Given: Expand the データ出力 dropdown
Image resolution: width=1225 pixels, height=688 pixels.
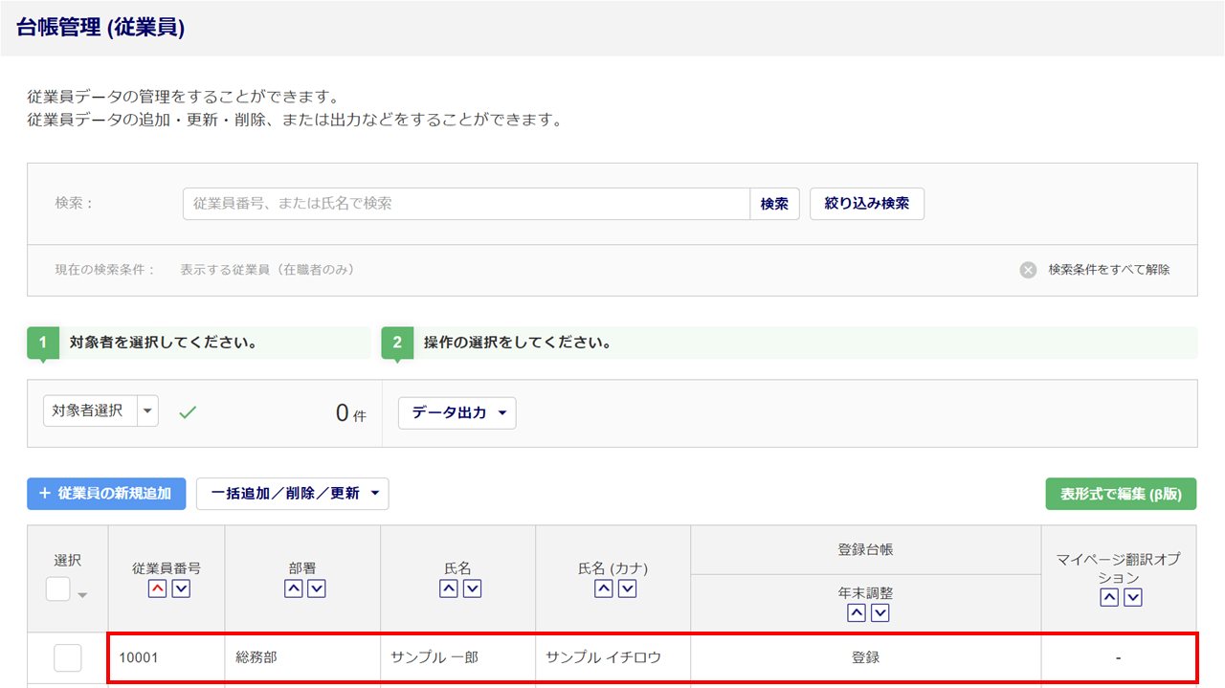Looking at the screenshot, I should [x=457, y=413].
